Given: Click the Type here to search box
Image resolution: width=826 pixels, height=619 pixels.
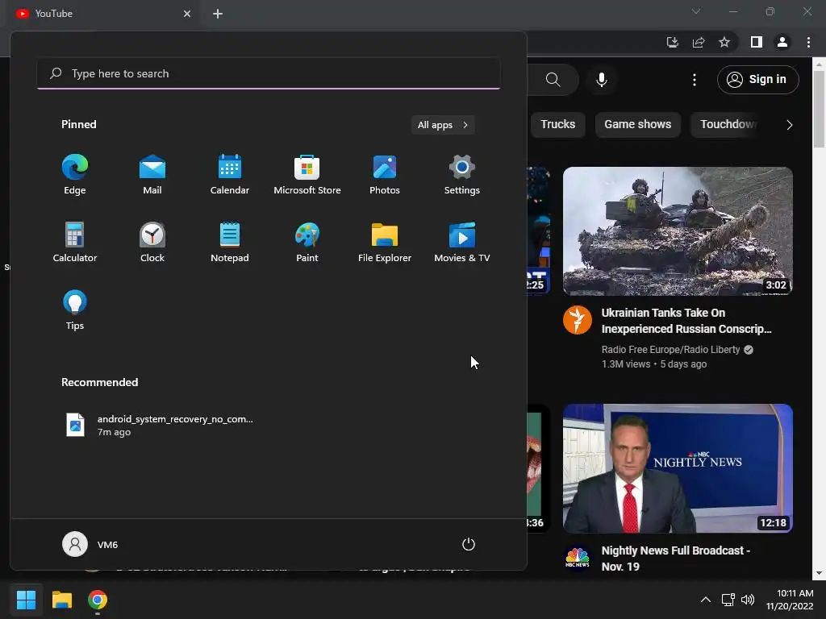Looking at the screenshot, I should pos(269,73).
